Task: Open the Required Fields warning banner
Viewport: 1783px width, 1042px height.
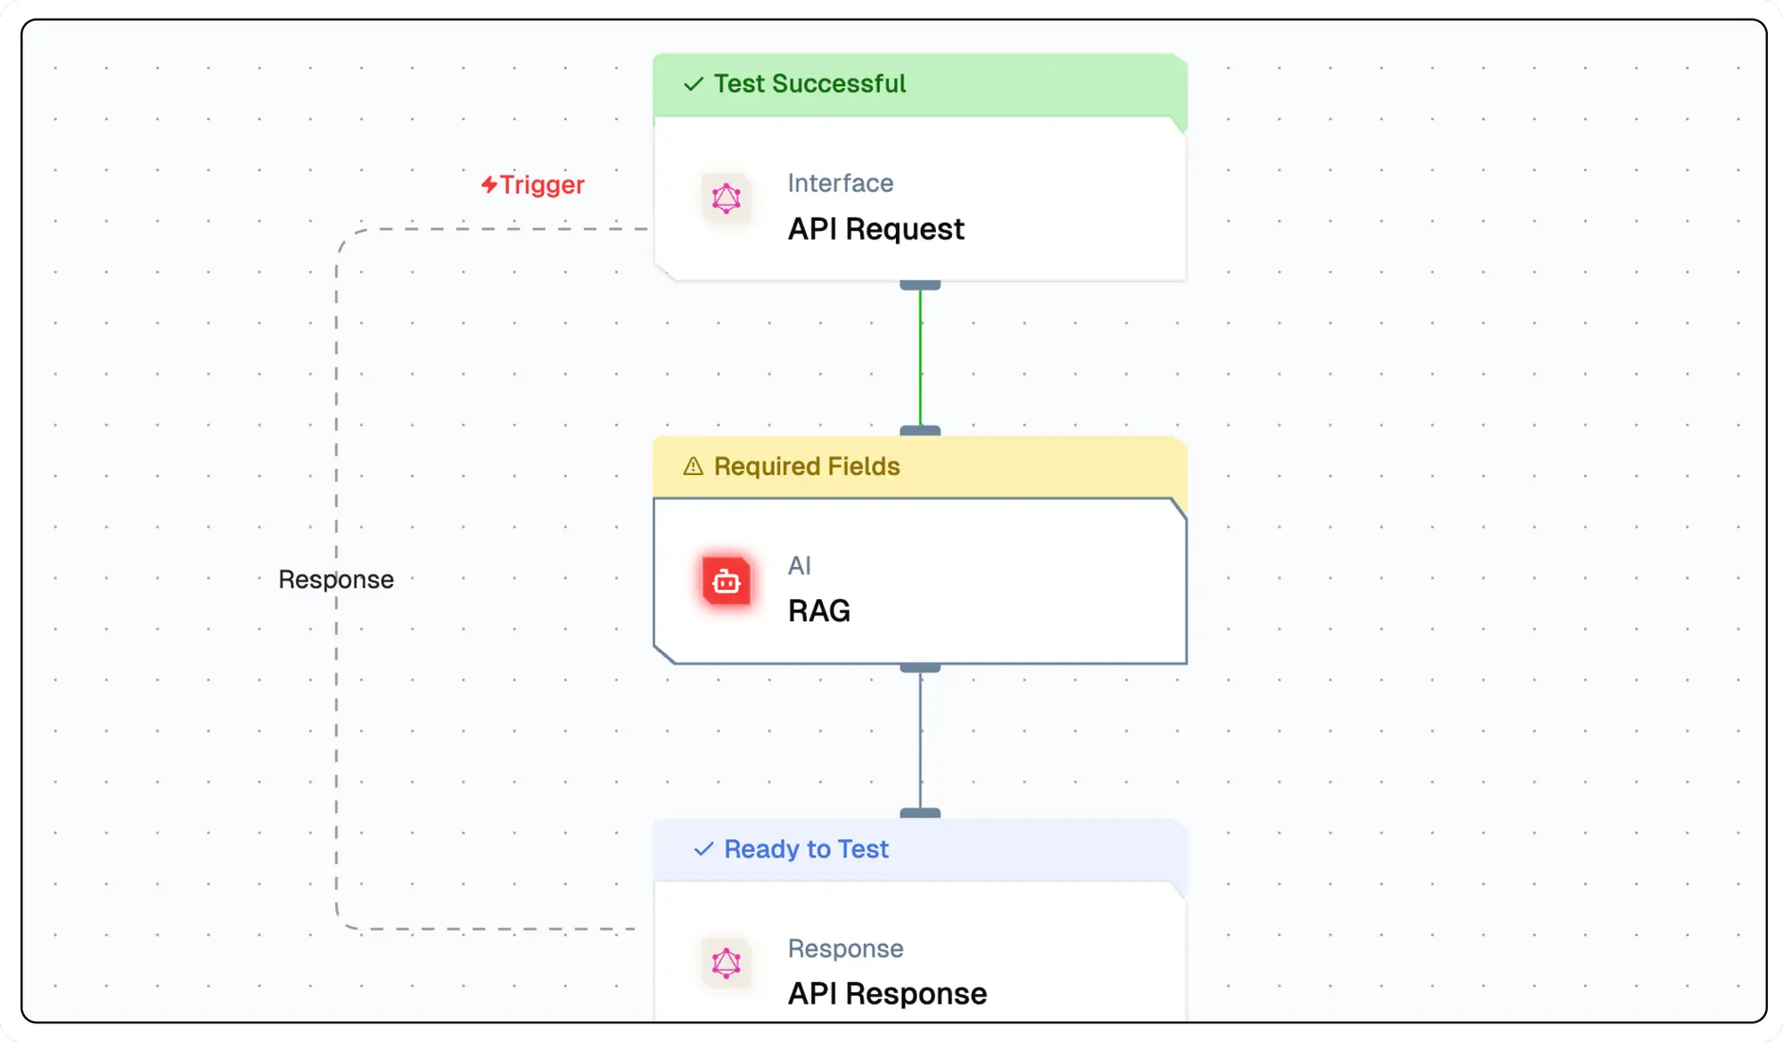Action: point(918,466)
